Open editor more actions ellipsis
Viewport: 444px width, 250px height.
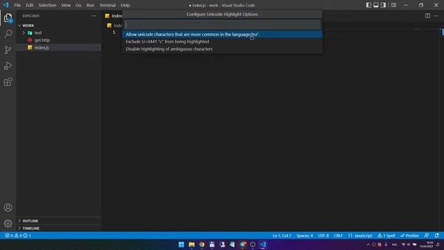436,16
